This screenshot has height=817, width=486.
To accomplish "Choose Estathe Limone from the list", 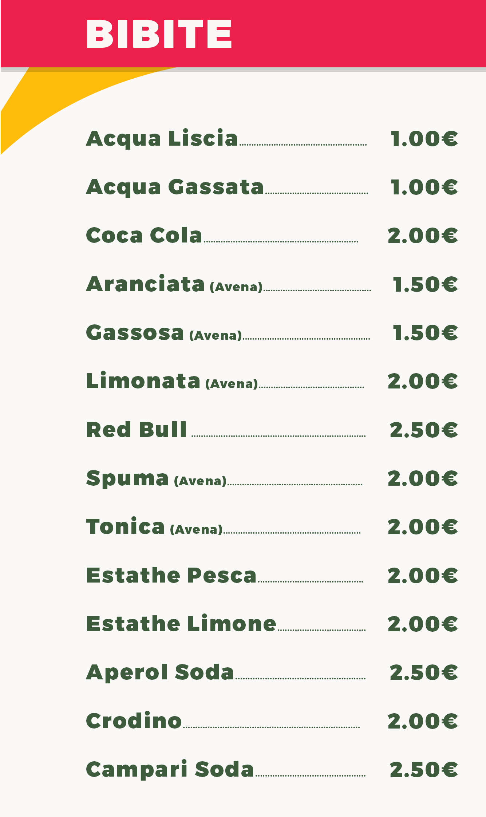I will point(181,624).
